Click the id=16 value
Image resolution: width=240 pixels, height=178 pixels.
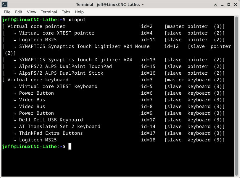(148, 73)
